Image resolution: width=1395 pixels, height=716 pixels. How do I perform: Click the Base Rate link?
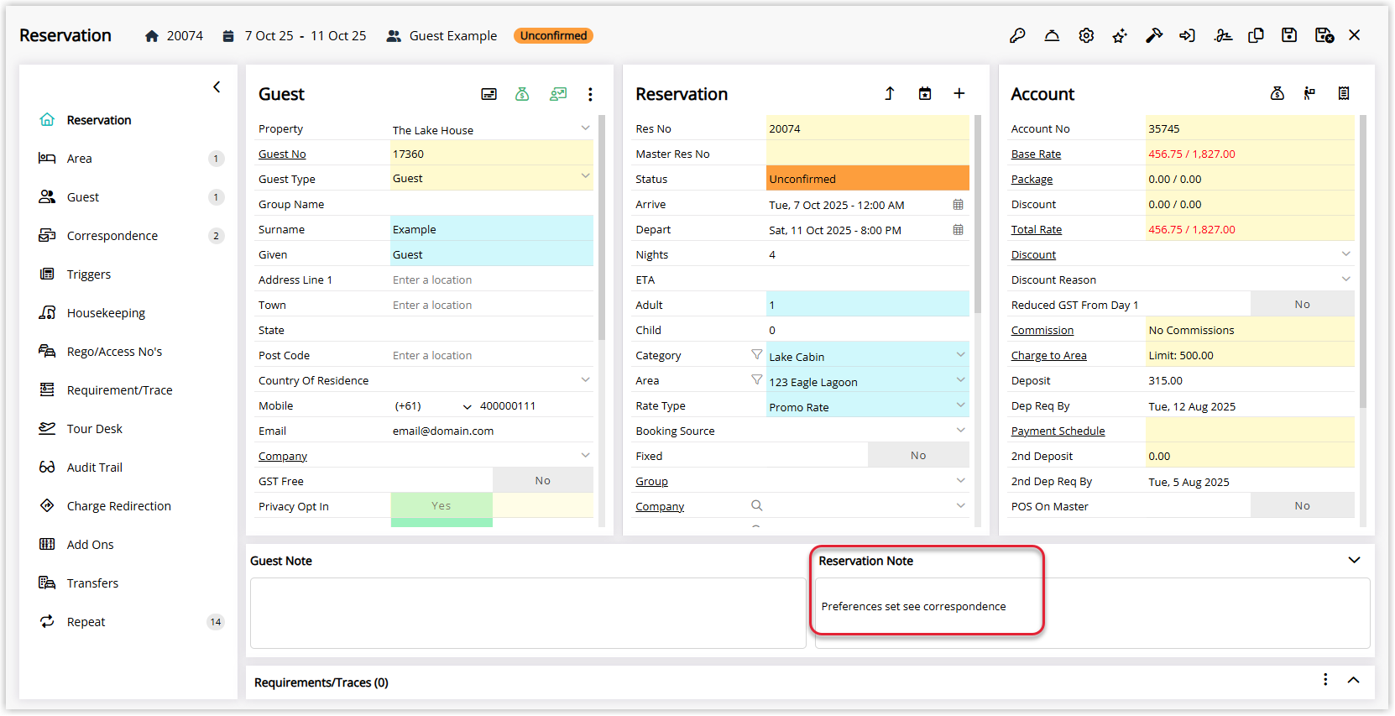coord(1036,154)
